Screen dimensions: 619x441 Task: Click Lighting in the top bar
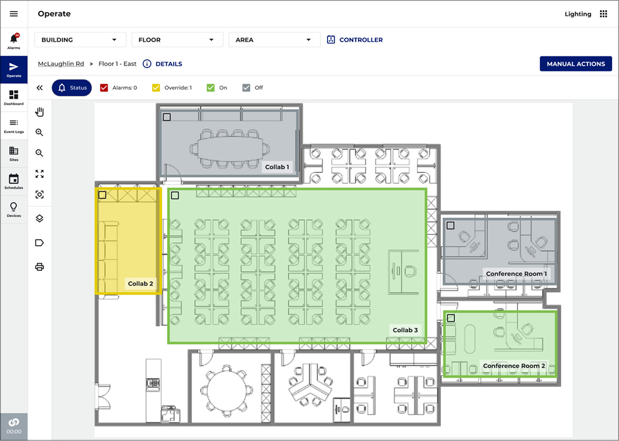[578, 14]
